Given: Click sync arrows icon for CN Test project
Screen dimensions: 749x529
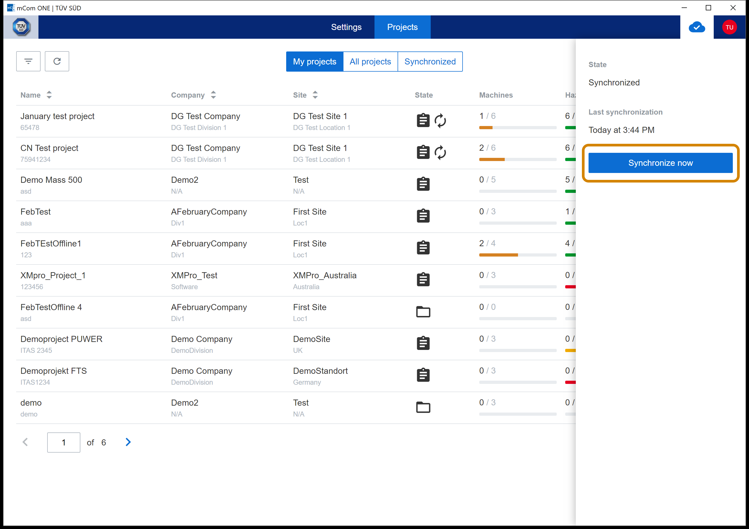Looking at the screenshot, I should coord(440,152).
